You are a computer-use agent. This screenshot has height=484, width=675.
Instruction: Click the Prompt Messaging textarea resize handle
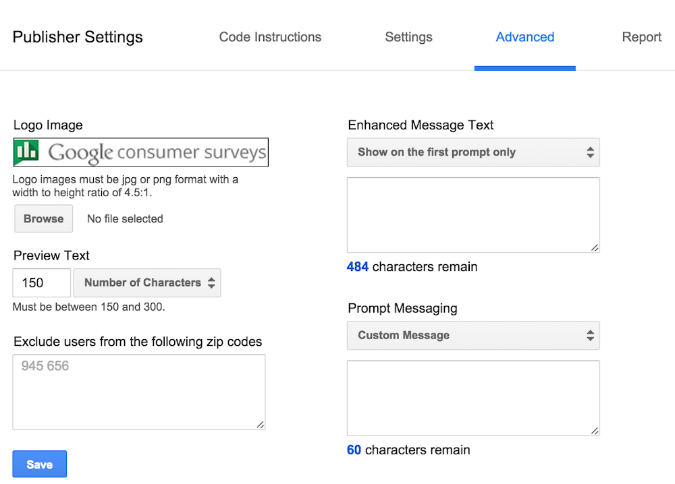[595, 431]
